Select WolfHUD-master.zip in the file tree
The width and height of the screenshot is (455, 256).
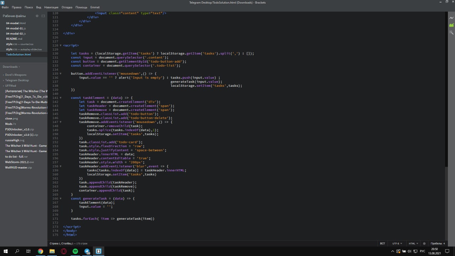tap(18, 167)
